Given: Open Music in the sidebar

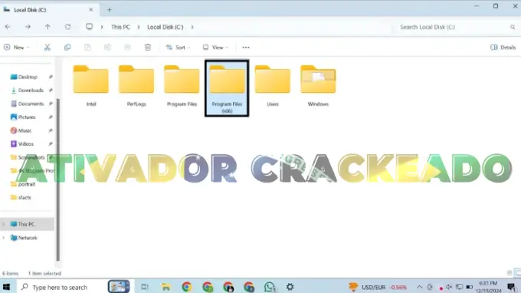Looking at the screenshot, I should pyautogui.click(x=25, y=130).
